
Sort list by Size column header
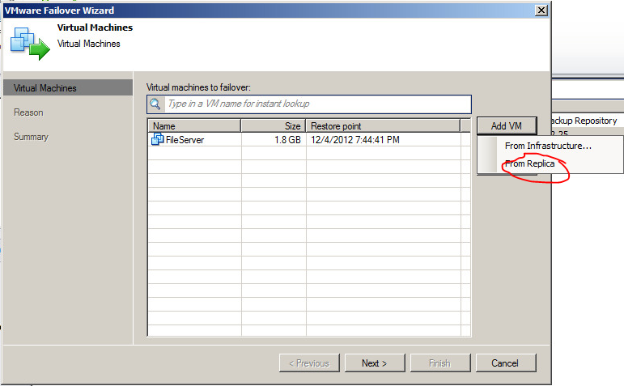[x=273, y=125]
